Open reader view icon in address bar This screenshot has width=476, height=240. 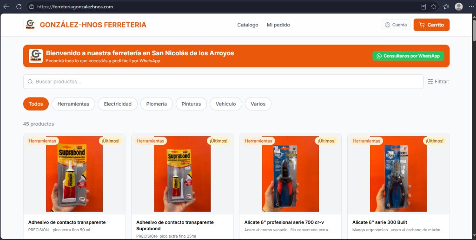[x=423, y=6]
